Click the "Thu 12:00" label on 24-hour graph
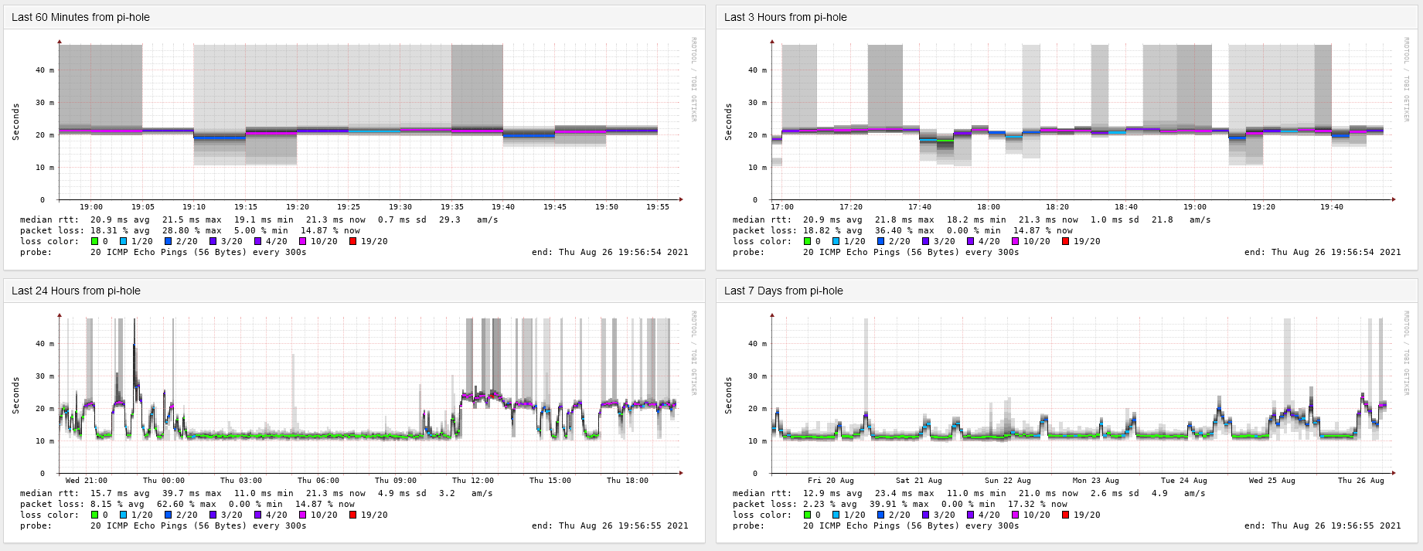Image resolution: width=1423 pixels, height=551 pixels. point(473,481)
